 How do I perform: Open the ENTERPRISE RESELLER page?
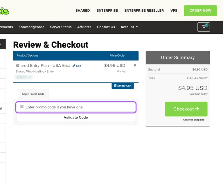click(144, 10)
